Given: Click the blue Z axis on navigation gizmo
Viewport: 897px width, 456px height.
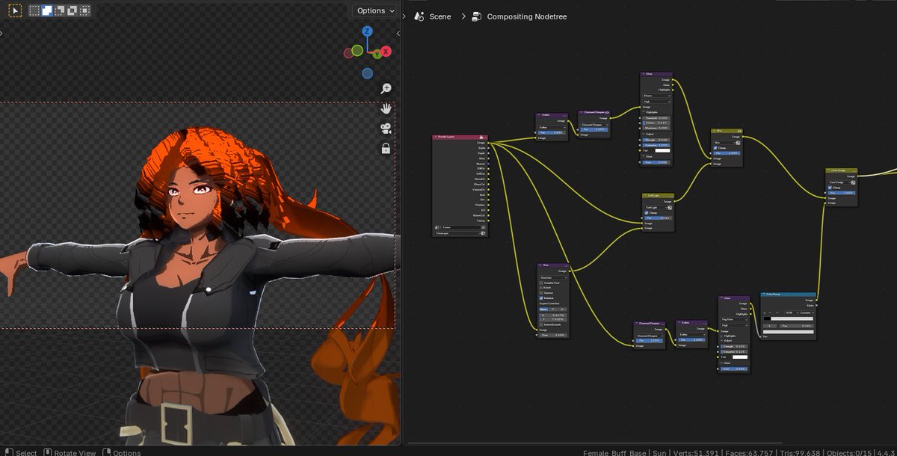Looking at the screenshot, I should coord(367,31).
